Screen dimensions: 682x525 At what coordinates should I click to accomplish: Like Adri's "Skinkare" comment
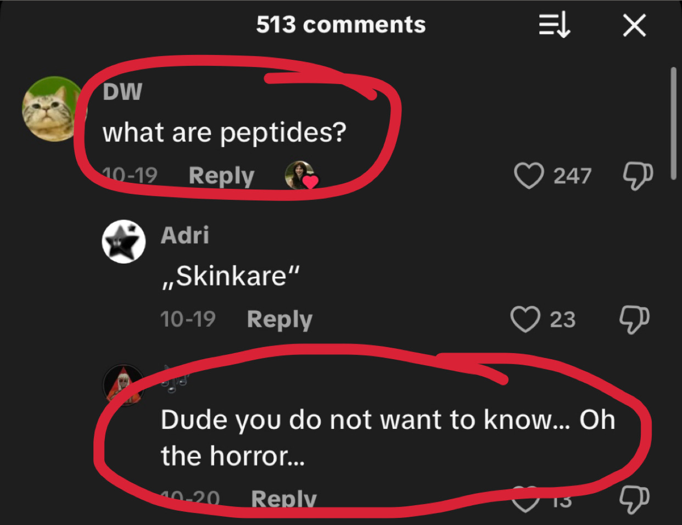click(x=526, y=319)
